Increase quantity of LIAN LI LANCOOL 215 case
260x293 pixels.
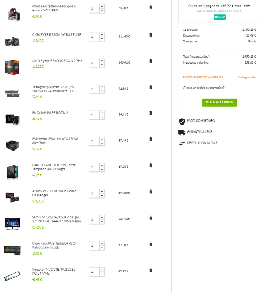[x=102, y=165]
